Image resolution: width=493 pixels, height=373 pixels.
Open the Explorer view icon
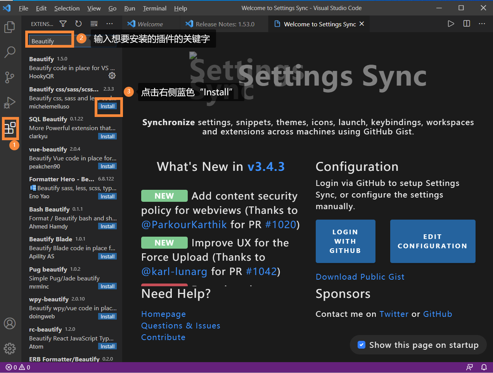pyautogui.click(x=10, y=27)
